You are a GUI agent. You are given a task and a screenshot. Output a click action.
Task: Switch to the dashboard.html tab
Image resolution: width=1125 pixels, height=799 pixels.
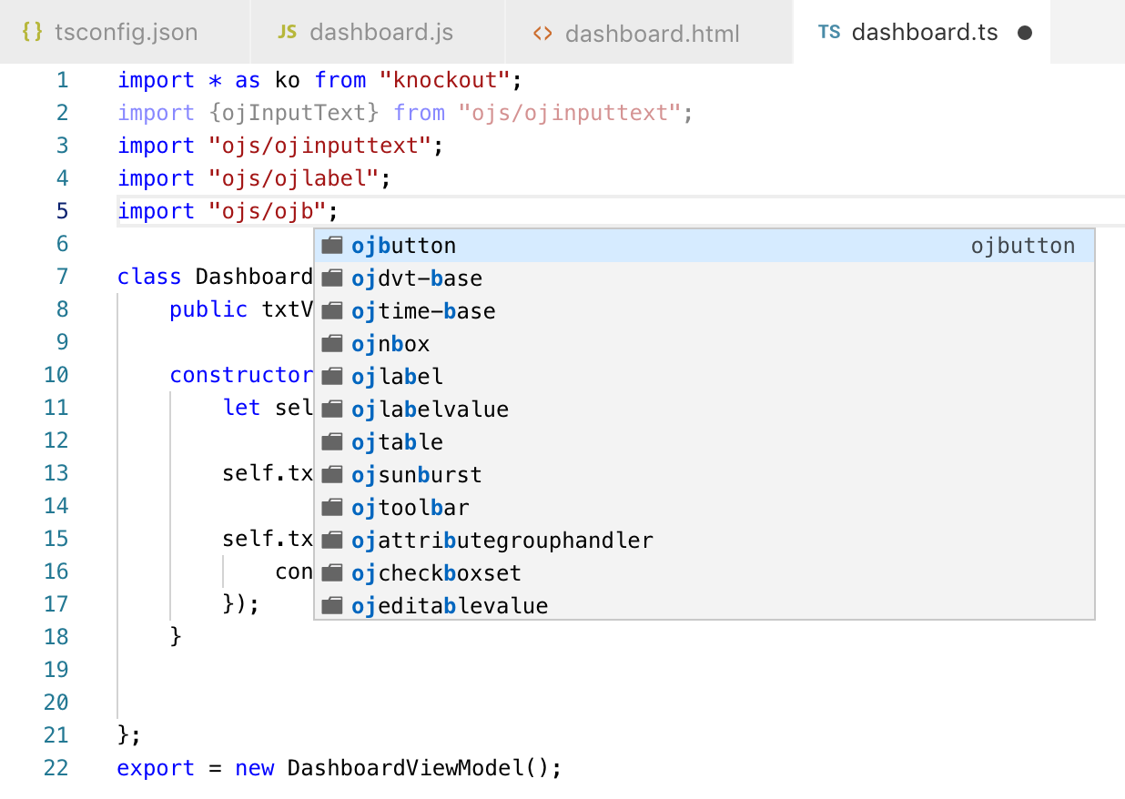click(x=651, y=32)
